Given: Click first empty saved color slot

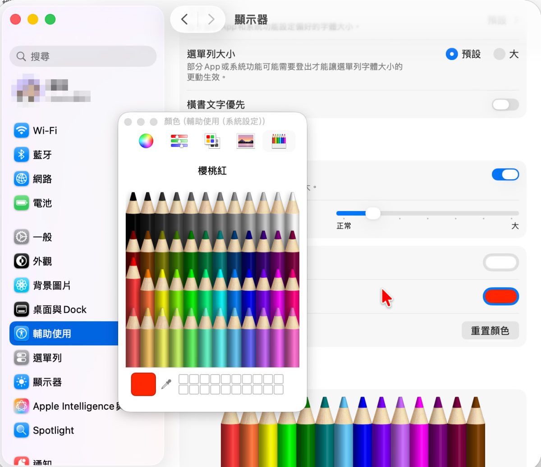Looking at the screenshot, I should 183,379.
